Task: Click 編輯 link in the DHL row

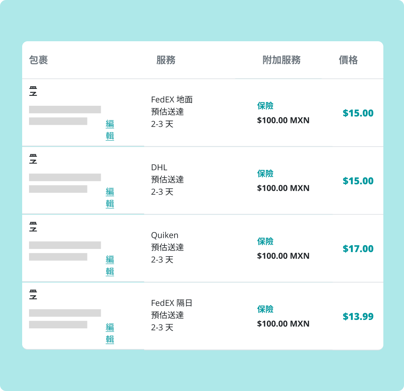Action: [110, 198]
